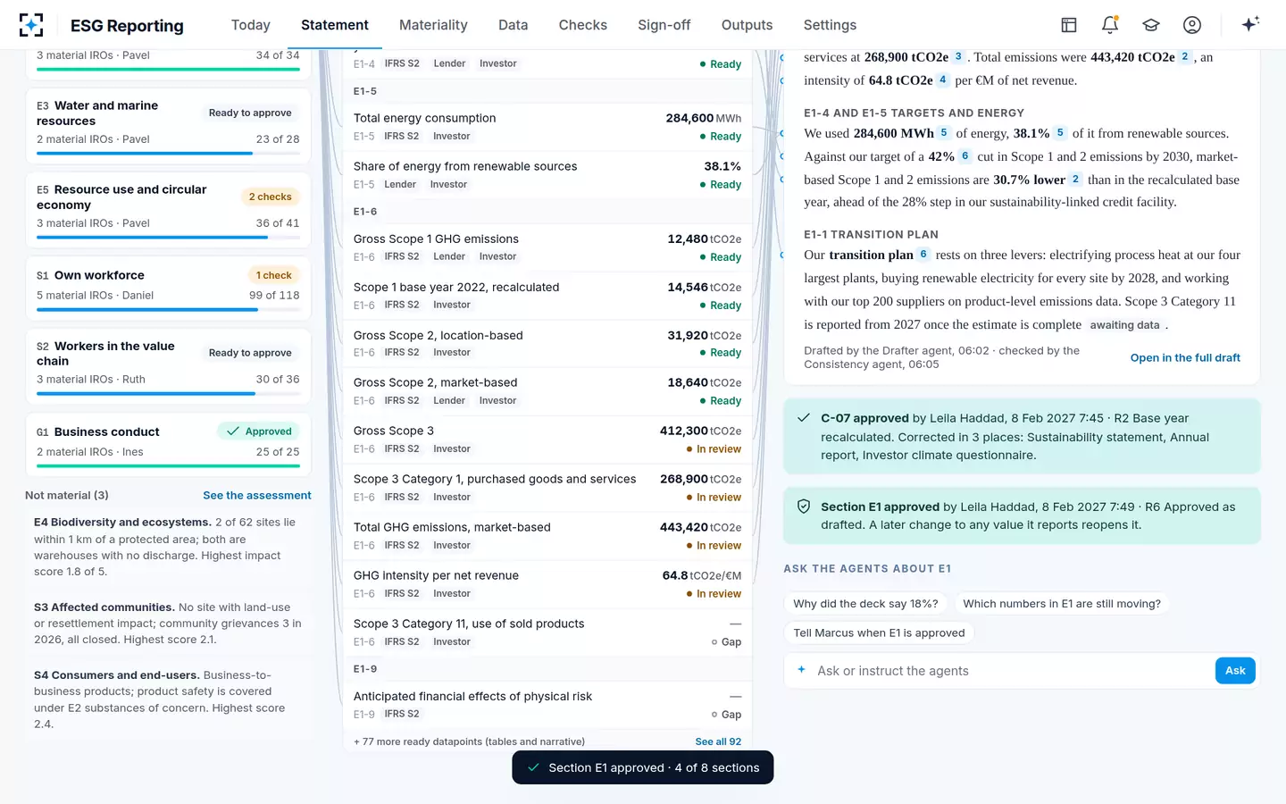This screenshot has width=1286, height=804.
Task: Open citation chip 2 after 30.7% lower
Action: [x=1076, y=179]
